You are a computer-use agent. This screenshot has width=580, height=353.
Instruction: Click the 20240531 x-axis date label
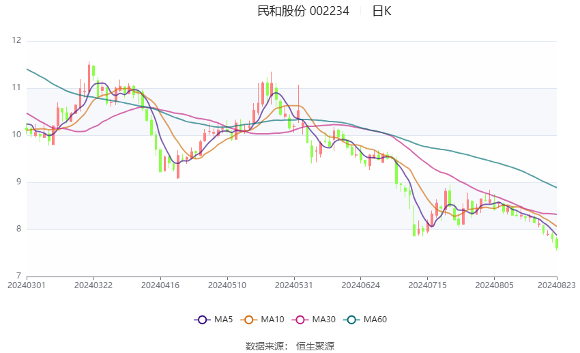[x=293, y=285]
